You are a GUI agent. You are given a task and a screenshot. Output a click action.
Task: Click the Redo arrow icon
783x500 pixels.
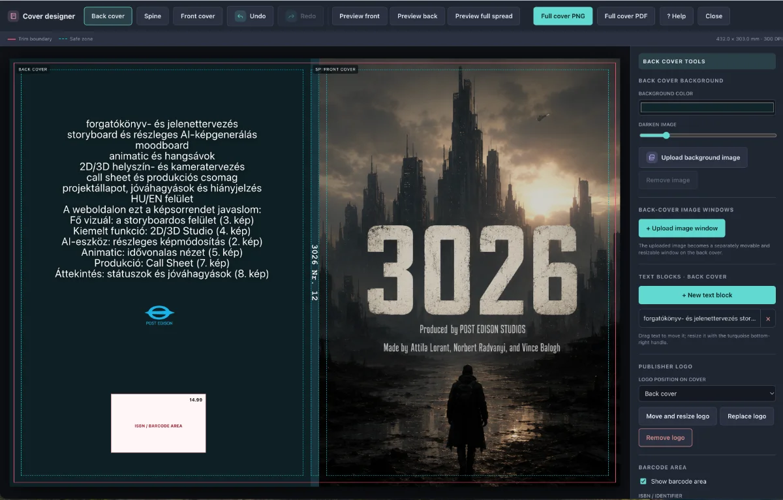tap(291, 16)
